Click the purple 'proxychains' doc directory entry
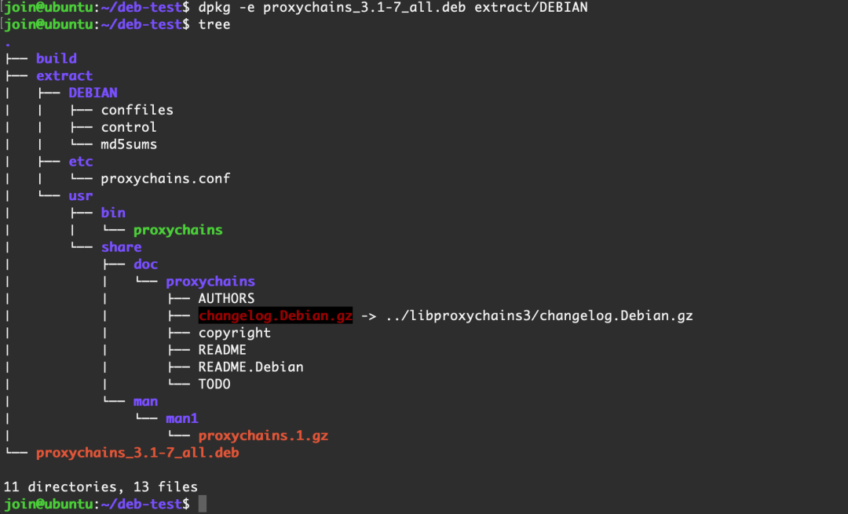The width and height of the screenshot is (848, 514). pyautogui.click(x=210, y=282)
